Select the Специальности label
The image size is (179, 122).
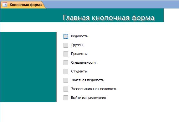(83, 62)
